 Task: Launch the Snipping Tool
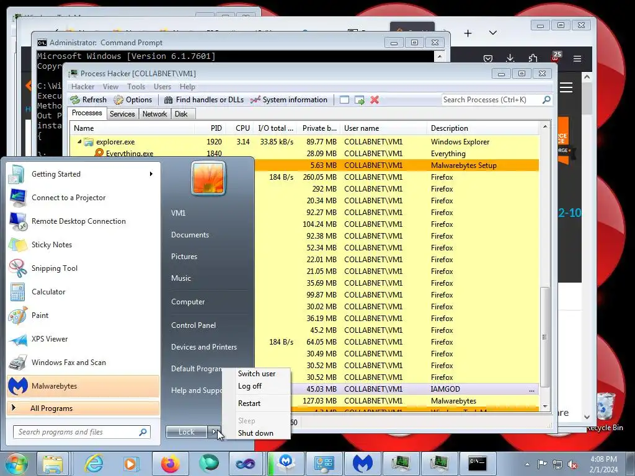(x=83, y=268)
